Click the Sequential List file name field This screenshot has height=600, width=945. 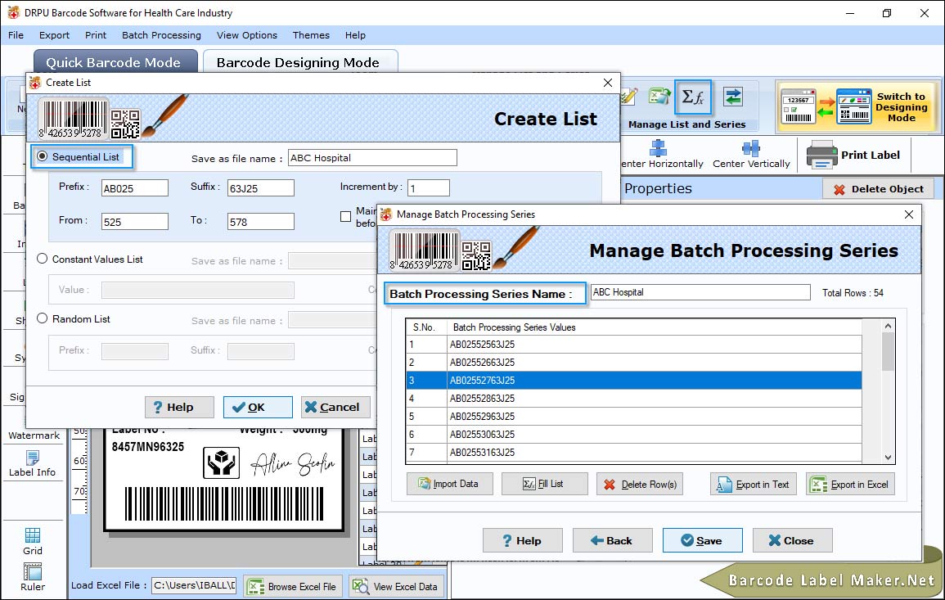(371, 158)
